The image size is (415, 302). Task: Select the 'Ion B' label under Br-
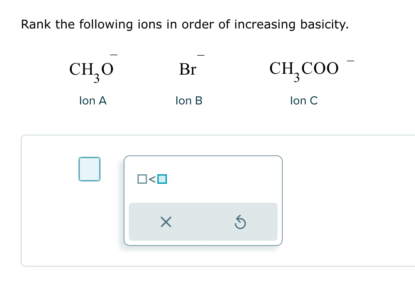pyautogui.click(x=188, y=101)
